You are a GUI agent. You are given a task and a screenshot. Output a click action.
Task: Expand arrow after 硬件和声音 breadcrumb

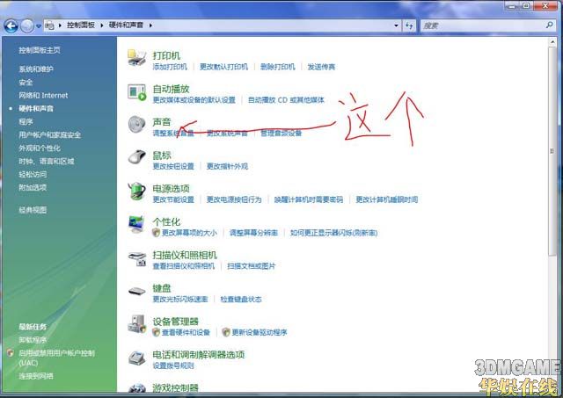point(150,25)
